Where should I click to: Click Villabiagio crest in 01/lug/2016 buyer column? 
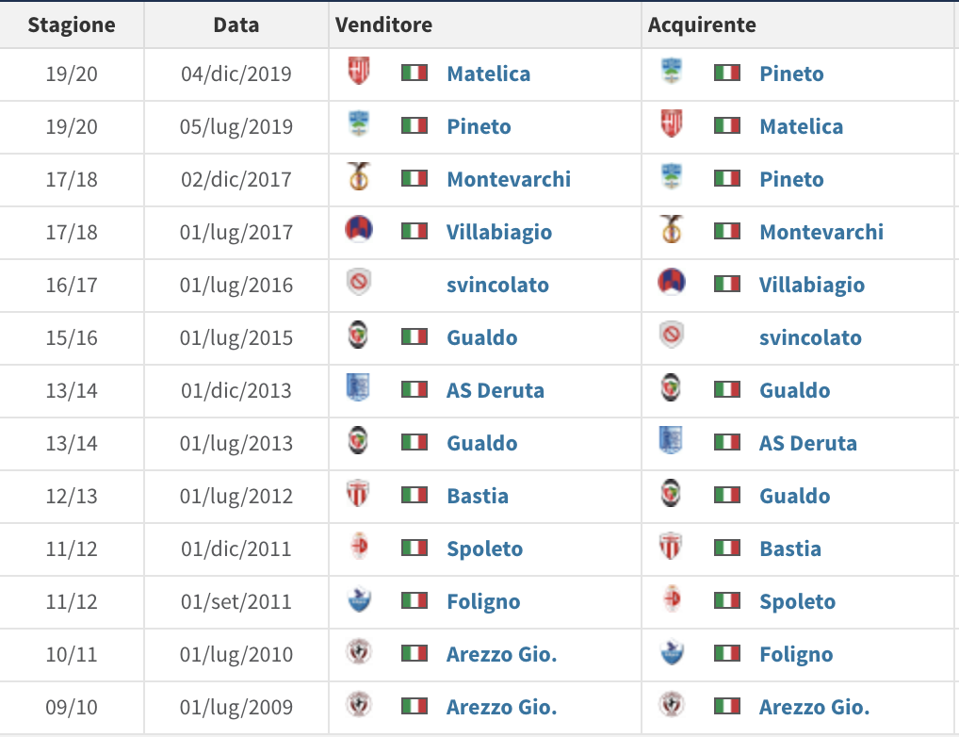pos(672,283)
